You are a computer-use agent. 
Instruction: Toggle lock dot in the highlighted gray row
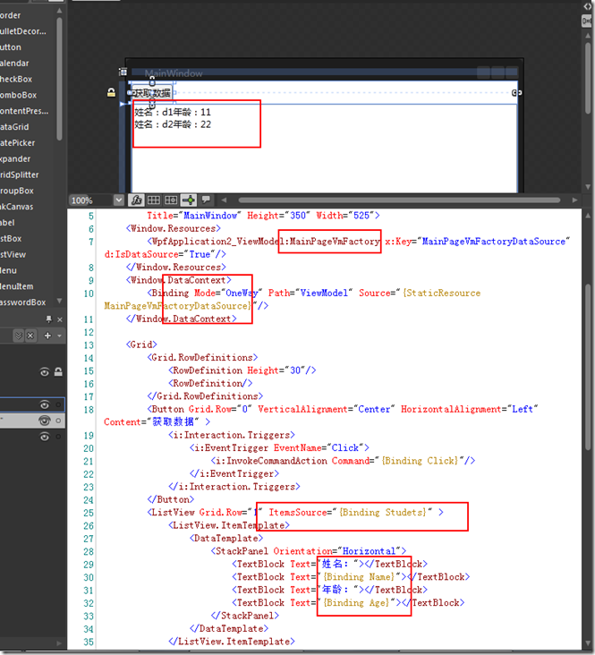[x=58, y=421]
